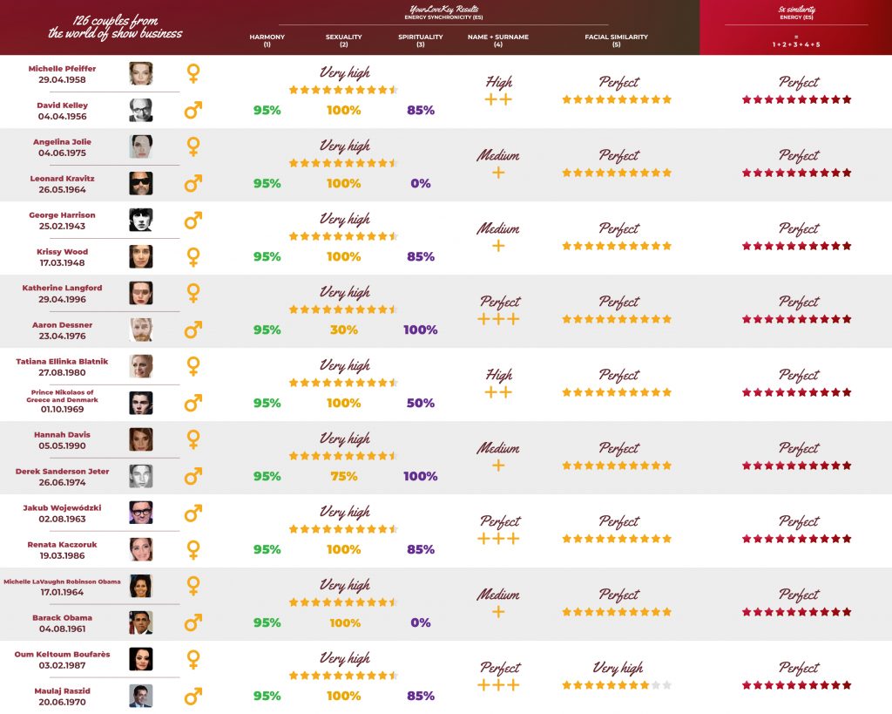Open Angelina Jolie's photo thumbnail
Image resolution: width=892 pixels, height=714 pixels.
[141, 146]
